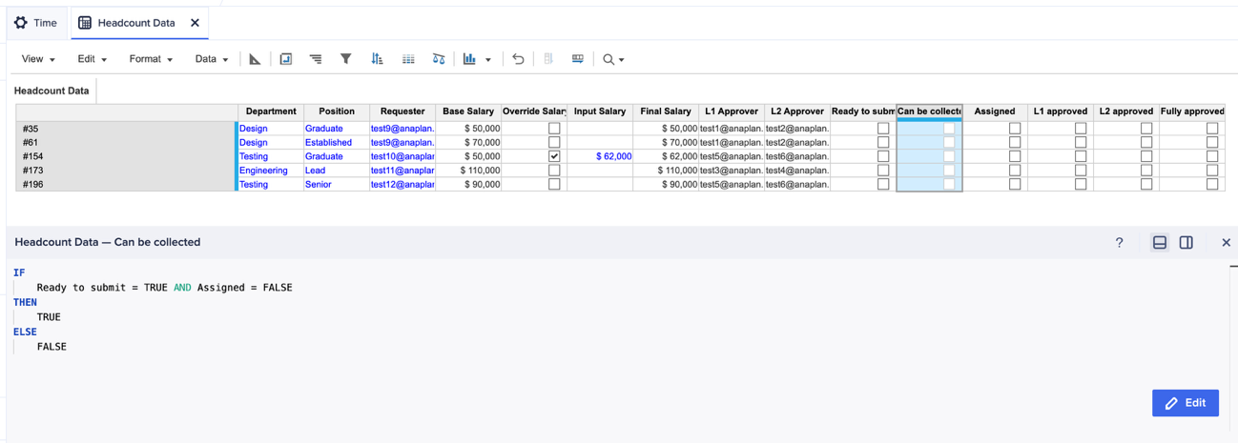Select row header #196
The height and width of the screenshot is (443, 1238).
click(x=126, y=185)
